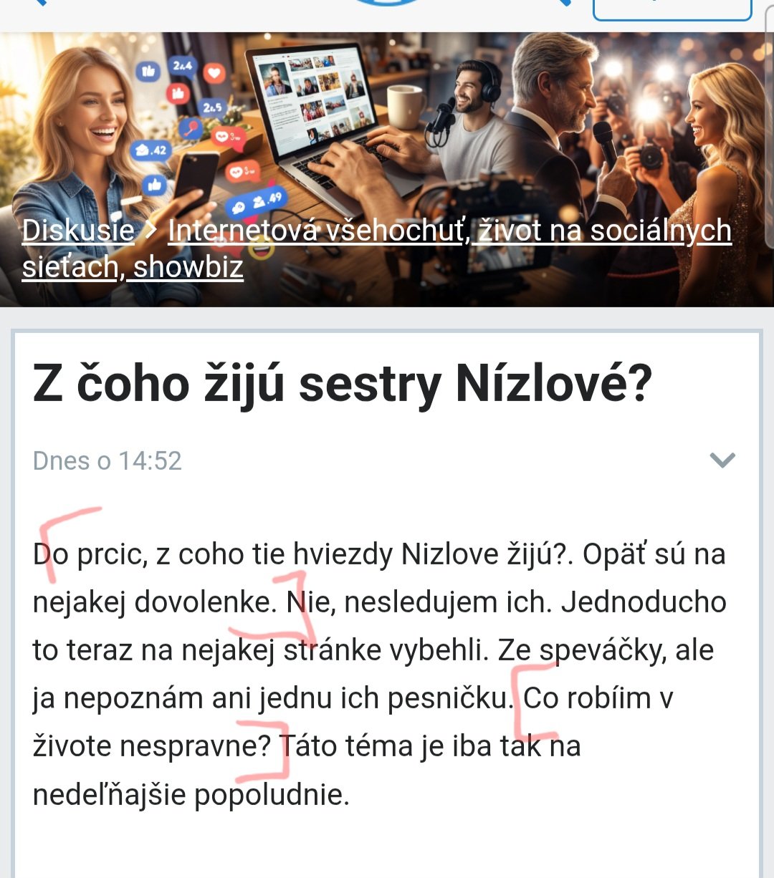Click the red heart reaction bubble in banner
This screenshot has height=878, width=774.
tap(214, 73)
